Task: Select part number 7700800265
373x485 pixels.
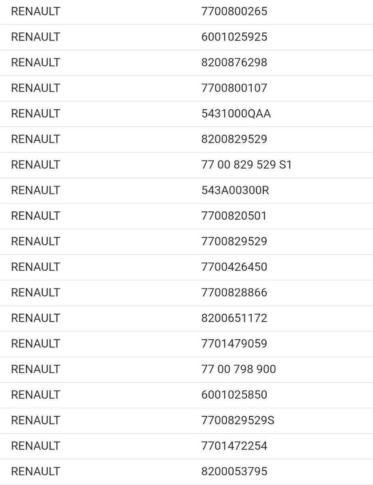Action: pos(234,11)
